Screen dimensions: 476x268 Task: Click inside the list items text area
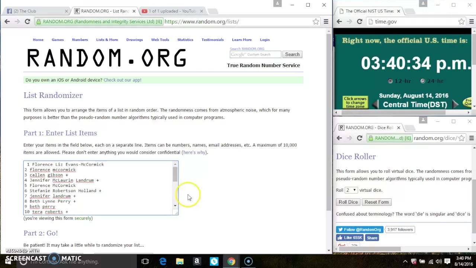click(98, 188)
